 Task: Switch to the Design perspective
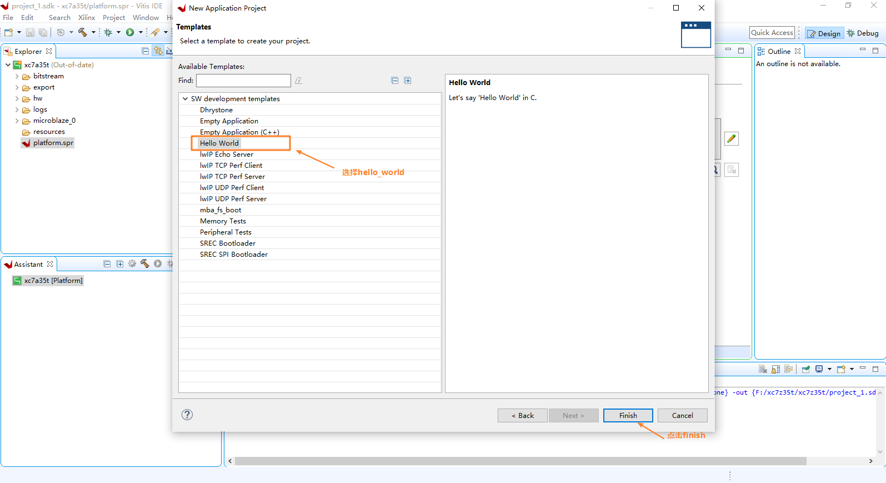(x=824, y=33)
